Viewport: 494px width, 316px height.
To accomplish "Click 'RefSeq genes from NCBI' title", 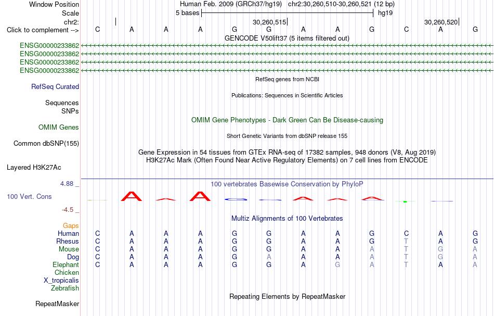I will (x=287, y=79).
